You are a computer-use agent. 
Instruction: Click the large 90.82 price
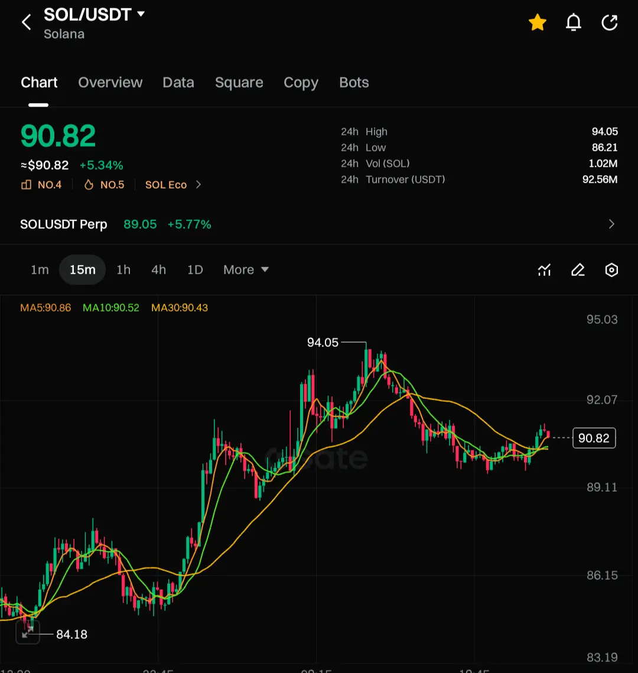(x=58, y=136)
